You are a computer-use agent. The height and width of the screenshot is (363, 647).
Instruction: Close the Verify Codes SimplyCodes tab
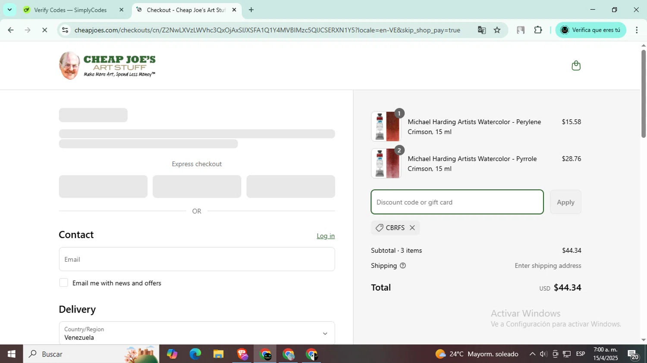(x=121, y=10)
